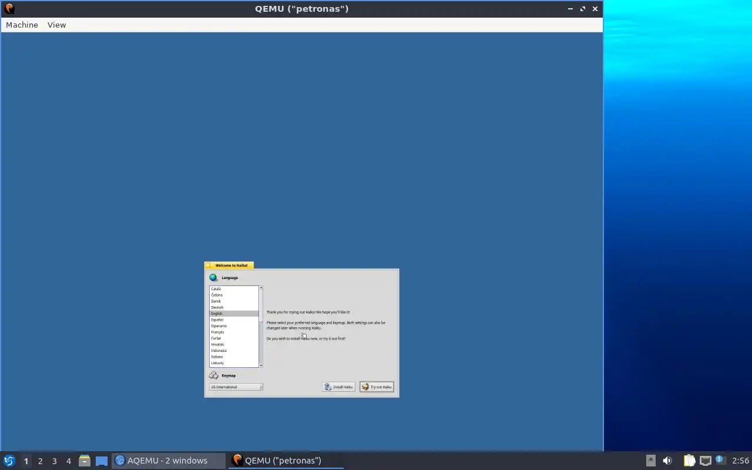Open the US-International keymap dropdown

[x=236, y=387]
